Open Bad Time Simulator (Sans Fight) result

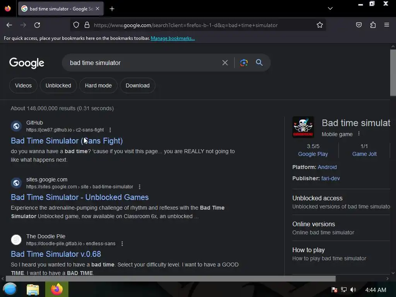click(x=67, y=141)
